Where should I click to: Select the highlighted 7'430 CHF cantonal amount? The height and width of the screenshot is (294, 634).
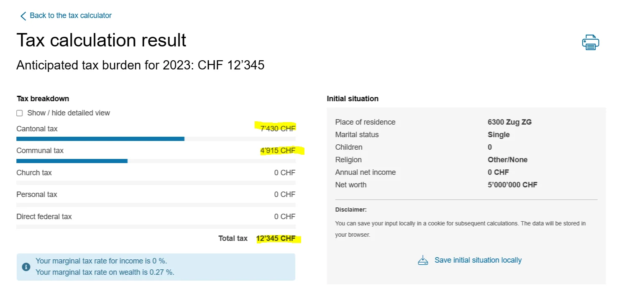point(278,128)
